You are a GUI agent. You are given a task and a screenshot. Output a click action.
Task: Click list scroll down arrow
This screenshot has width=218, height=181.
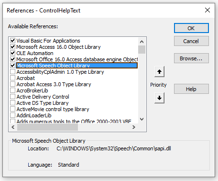142,119
